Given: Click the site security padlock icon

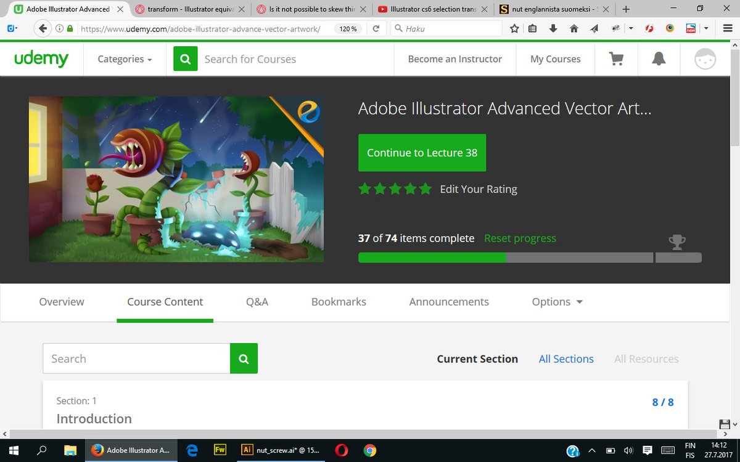Looking at the screenshot, I should [70, 28].
